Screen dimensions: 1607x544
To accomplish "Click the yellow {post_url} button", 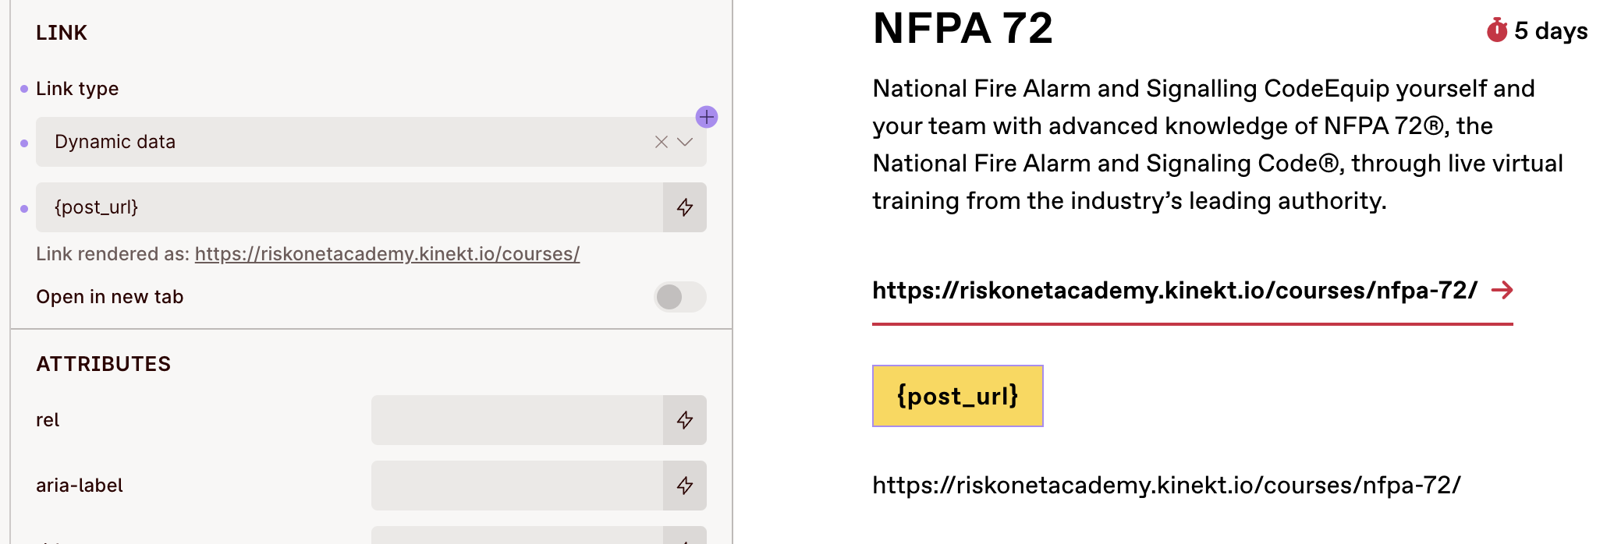I will [958, 396].
